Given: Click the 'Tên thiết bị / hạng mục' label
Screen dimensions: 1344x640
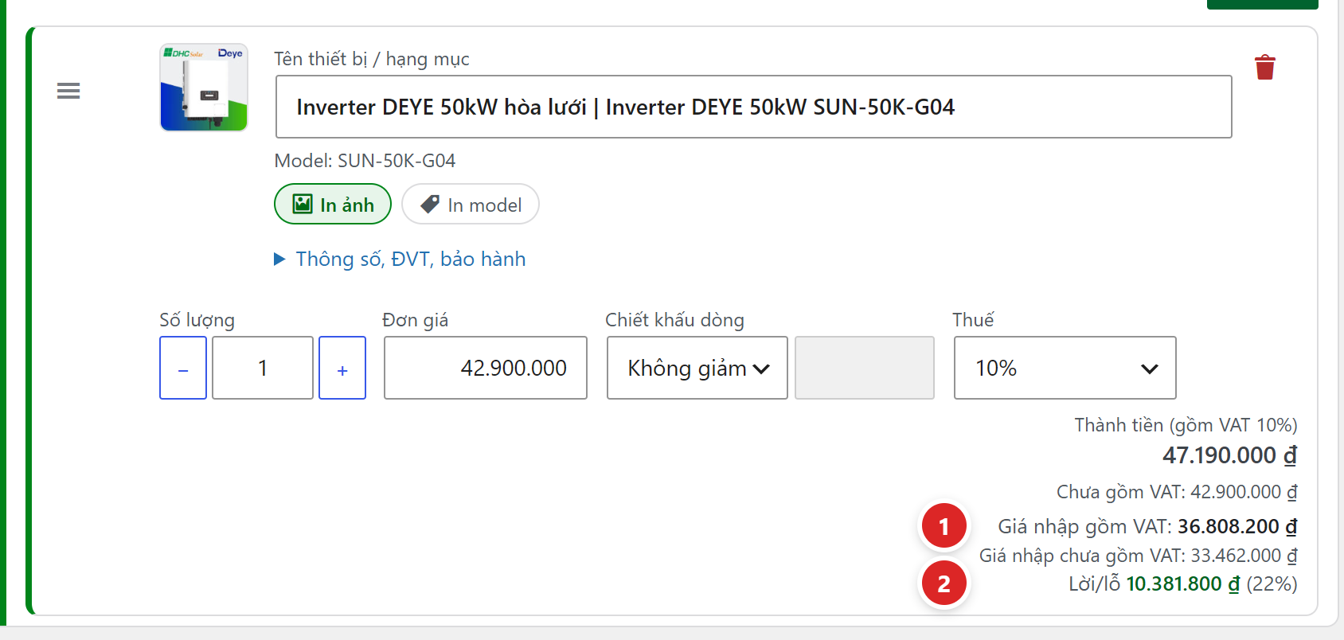Looking at the screenshot, I should coord(372,59).
